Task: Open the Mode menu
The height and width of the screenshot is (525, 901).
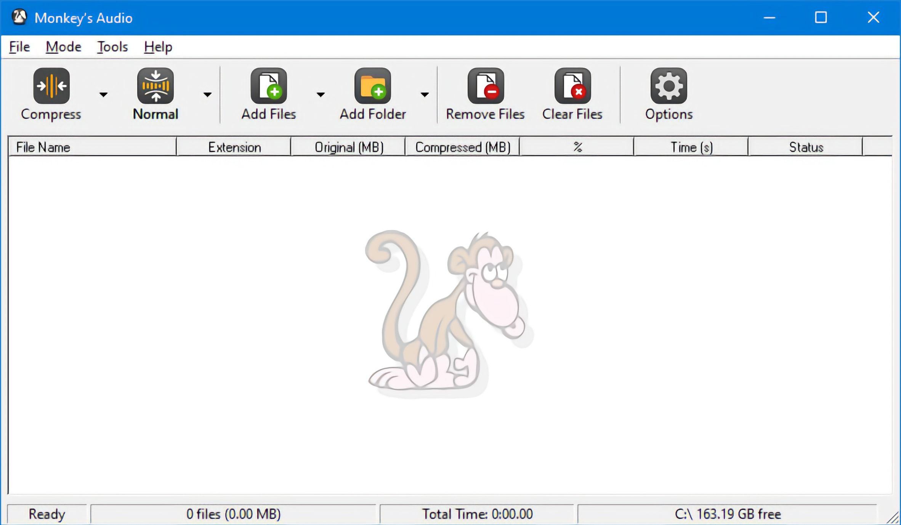Action: tap(63, 46)
